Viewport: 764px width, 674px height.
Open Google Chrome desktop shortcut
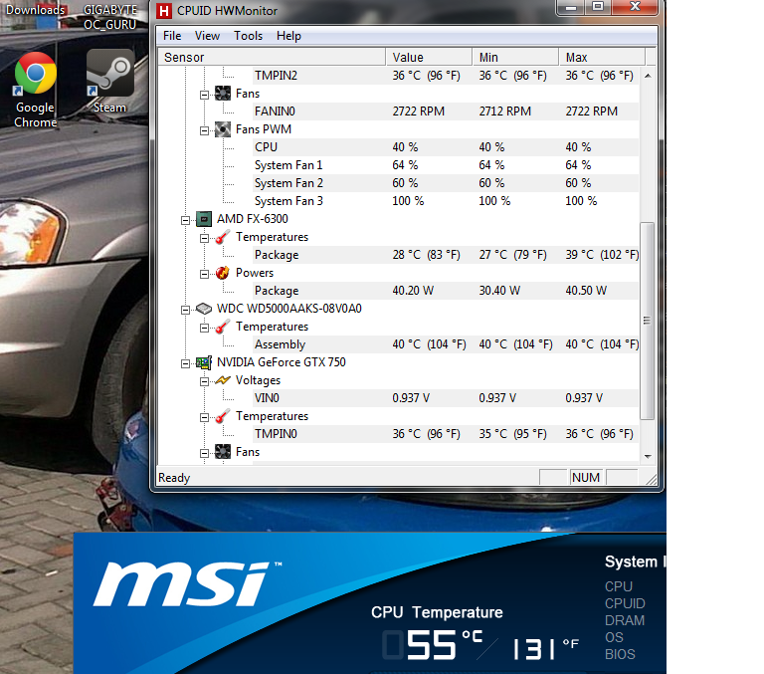[35, 90]
